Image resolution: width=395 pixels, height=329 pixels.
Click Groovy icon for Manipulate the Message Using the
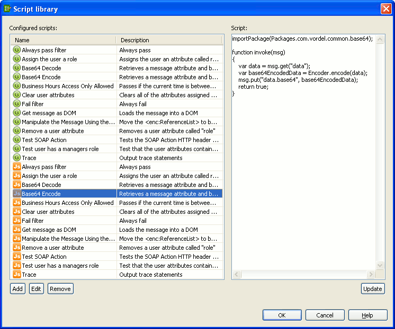[16, 121]
